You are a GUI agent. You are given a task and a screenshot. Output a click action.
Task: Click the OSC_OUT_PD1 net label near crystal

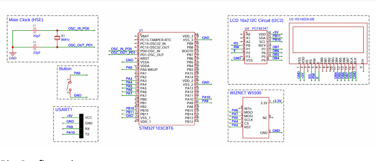point(80,45)
